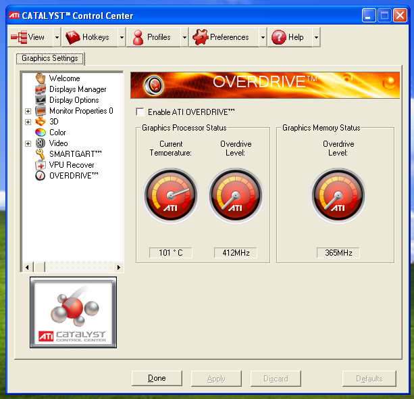
Task: Click the Video film reel icon
Action: coord(41,143)
